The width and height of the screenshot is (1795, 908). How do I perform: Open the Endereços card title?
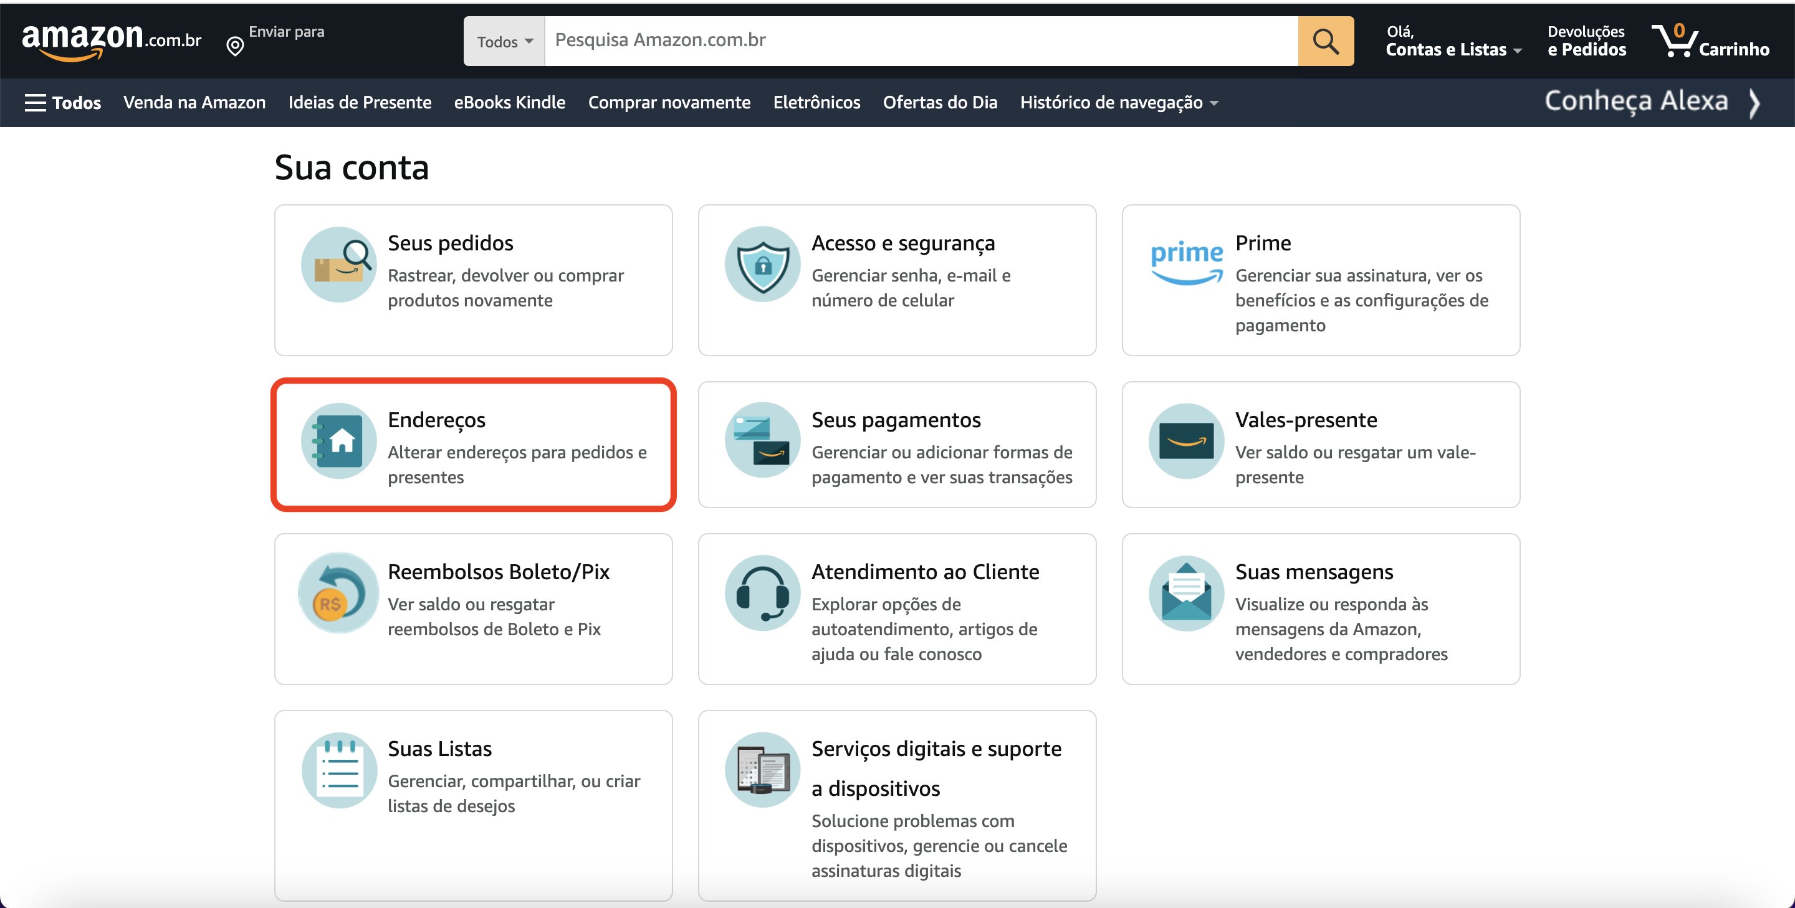click(x=436, y=420)
